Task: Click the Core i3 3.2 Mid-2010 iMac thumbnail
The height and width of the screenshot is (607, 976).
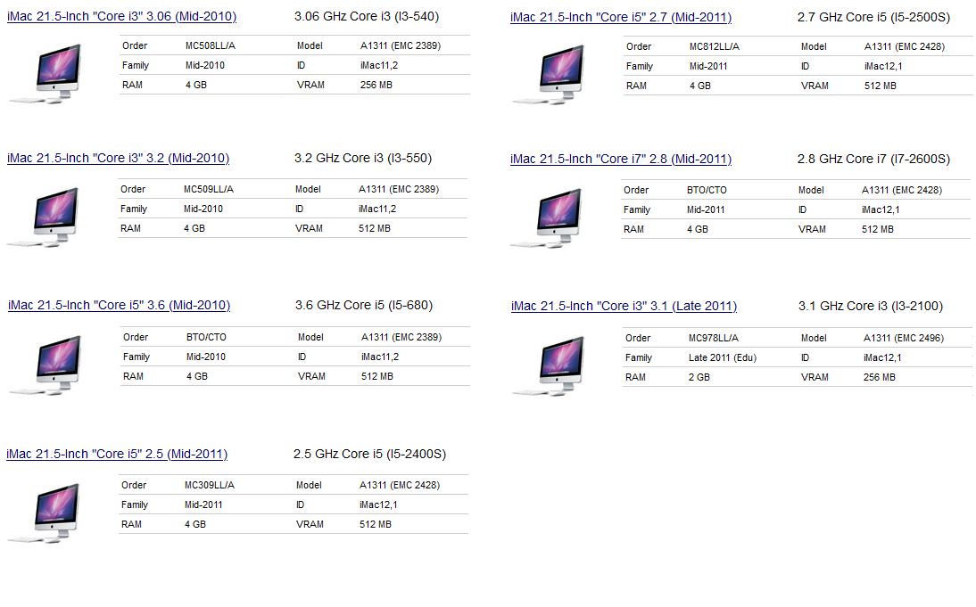Action: (x=49, y=215)
